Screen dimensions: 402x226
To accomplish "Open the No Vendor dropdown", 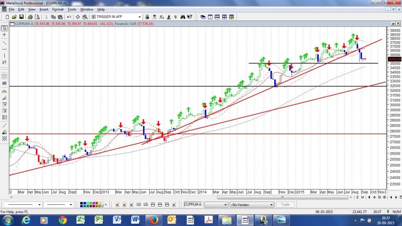I will click(252, 204).
